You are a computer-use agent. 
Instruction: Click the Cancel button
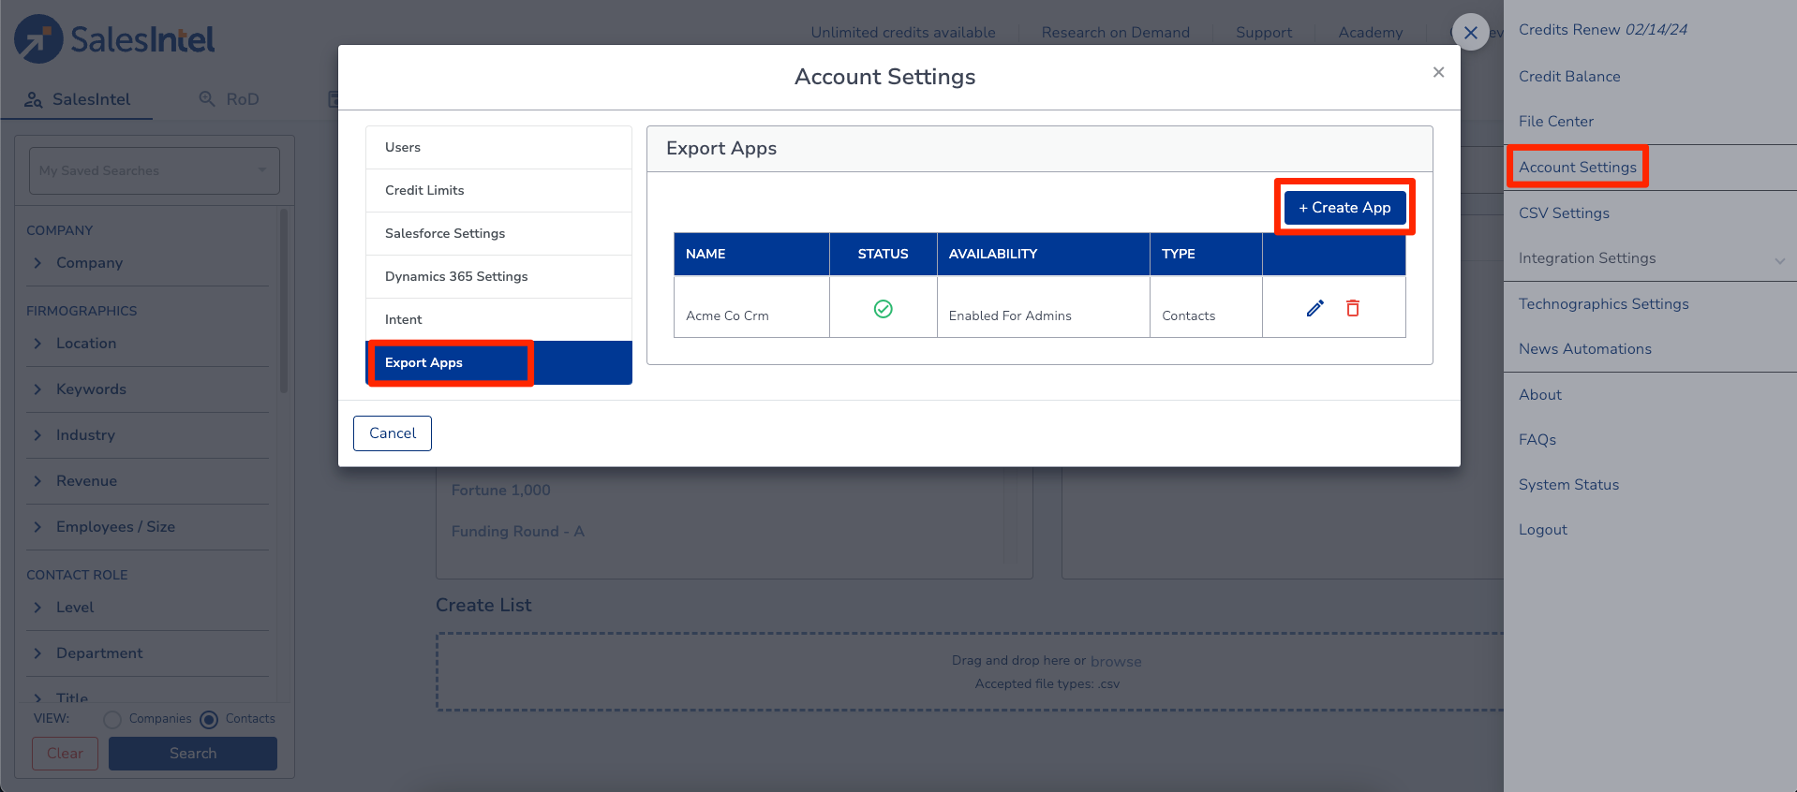click(392, 433)
